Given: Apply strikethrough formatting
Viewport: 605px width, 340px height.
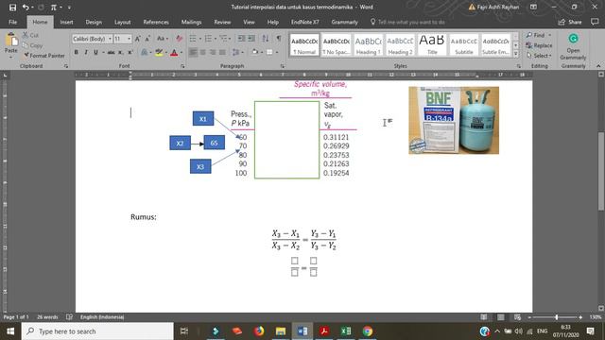Looking at the screenshot, I should click(112, 52).
